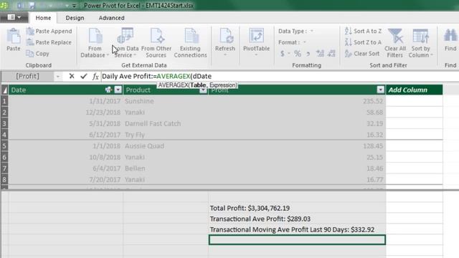Open the Date column filter dropdown

pos(118,90)
